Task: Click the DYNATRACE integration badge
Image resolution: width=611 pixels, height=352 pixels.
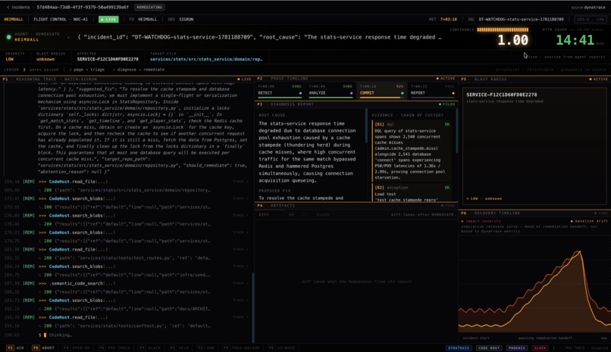Action: coord(459,347)
